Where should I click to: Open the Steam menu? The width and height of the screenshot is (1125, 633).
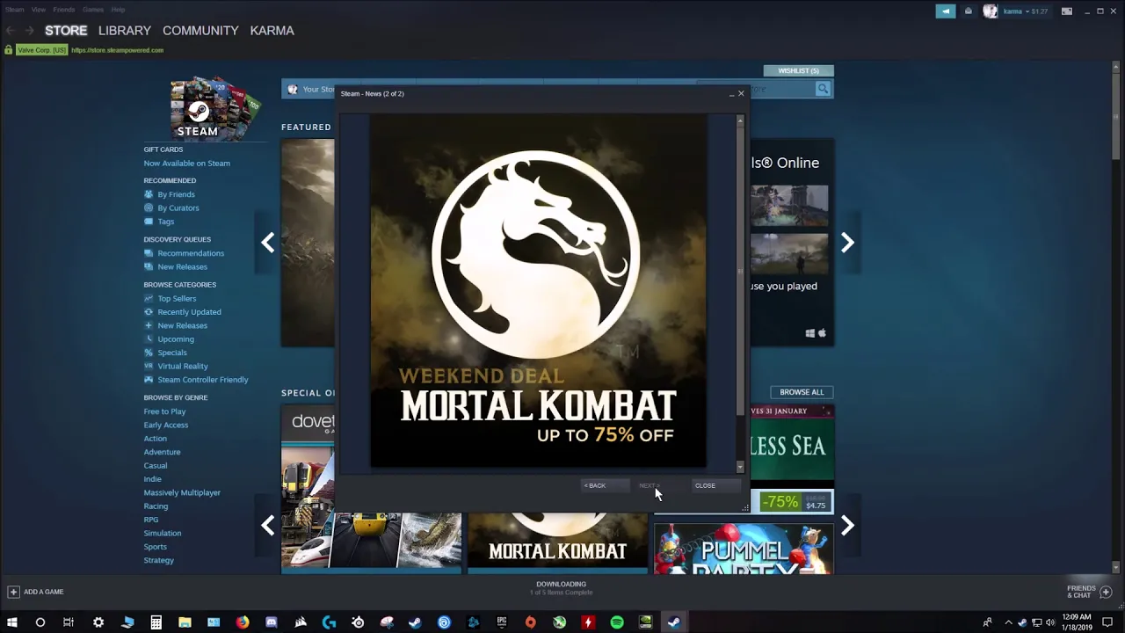point(15,10)
